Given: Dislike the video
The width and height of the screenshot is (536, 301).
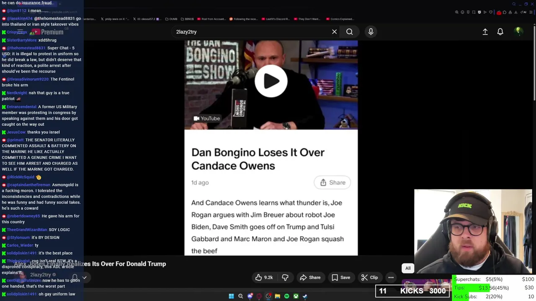Looking at the screenshot, I should click(x=285, y=278).
